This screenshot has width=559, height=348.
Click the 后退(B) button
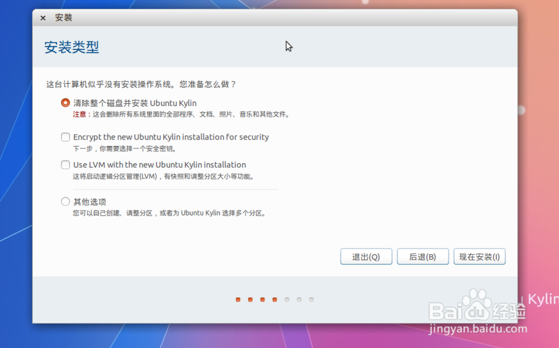pos(423,256)
